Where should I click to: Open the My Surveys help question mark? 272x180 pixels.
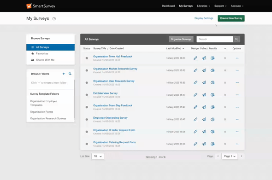54,19
